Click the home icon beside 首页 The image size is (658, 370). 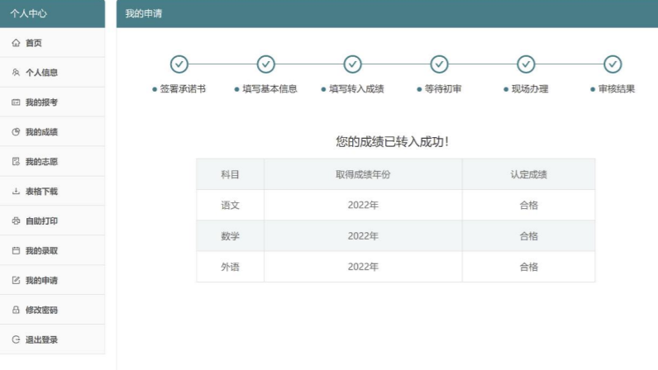tap(16, 43)
